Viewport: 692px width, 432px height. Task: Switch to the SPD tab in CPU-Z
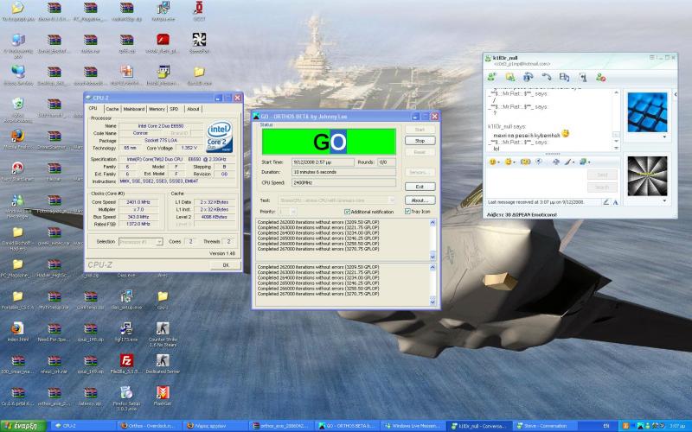(175, 109)
